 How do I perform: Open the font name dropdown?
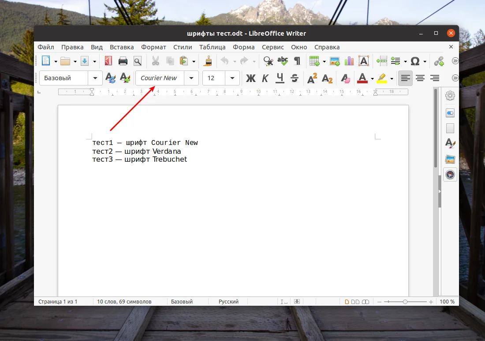[x=191, y=78]
